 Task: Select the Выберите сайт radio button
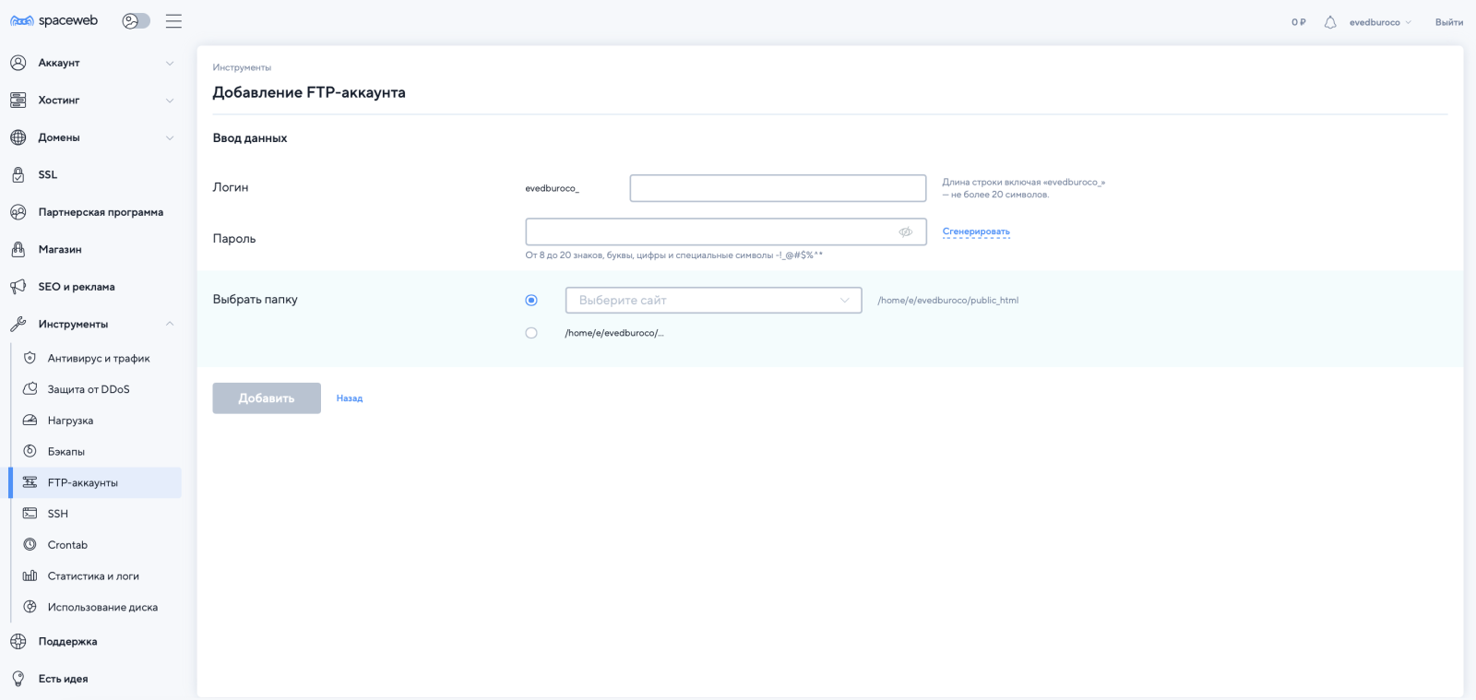[x=531, y=300]
